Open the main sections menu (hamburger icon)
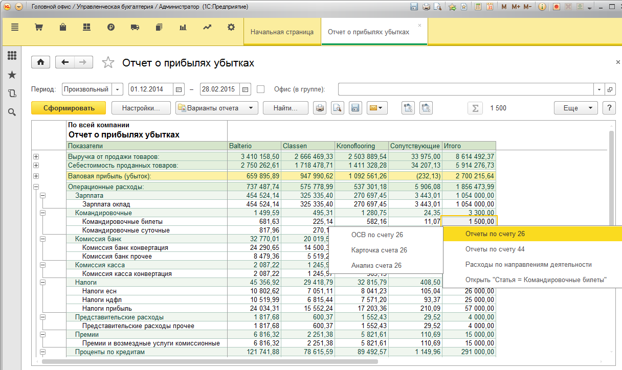This screenshot has height=370, width=622. (15, 28)
